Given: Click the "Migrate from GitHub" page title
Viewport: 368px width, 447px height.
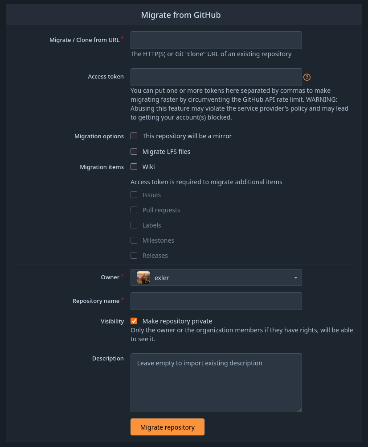Looking at the screenshot, I should click(x=181, y=15).
